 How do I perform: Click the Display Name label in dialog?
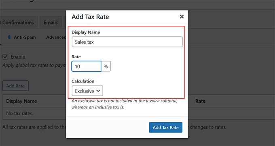click(x=86, y=32)
